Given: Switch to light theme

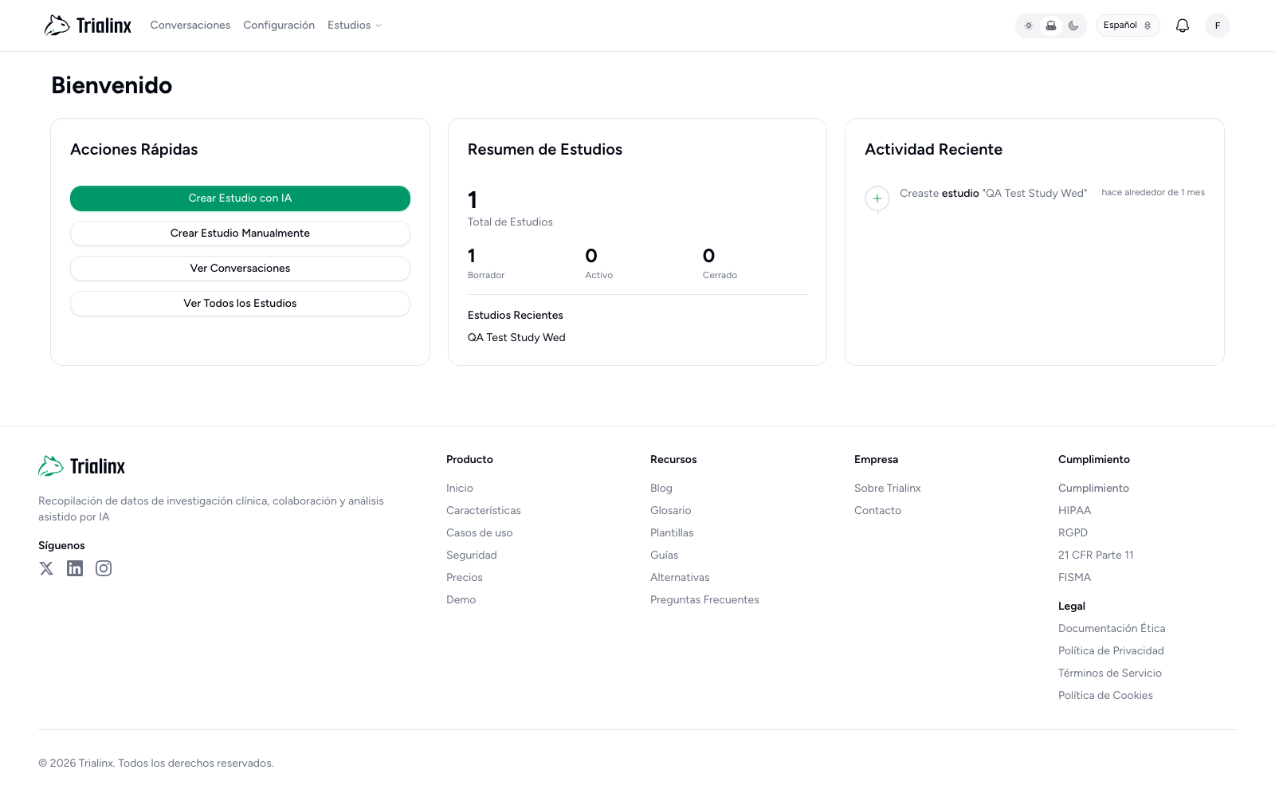Looking at the screenshot, I should 1029,26.
